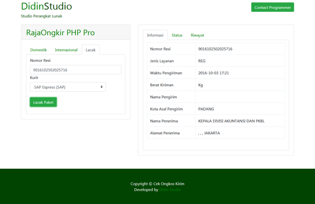The width and height of the screenshot is (315, 204).
Task: Follow the Didin Studio footer link
Action: click(170, 190)
